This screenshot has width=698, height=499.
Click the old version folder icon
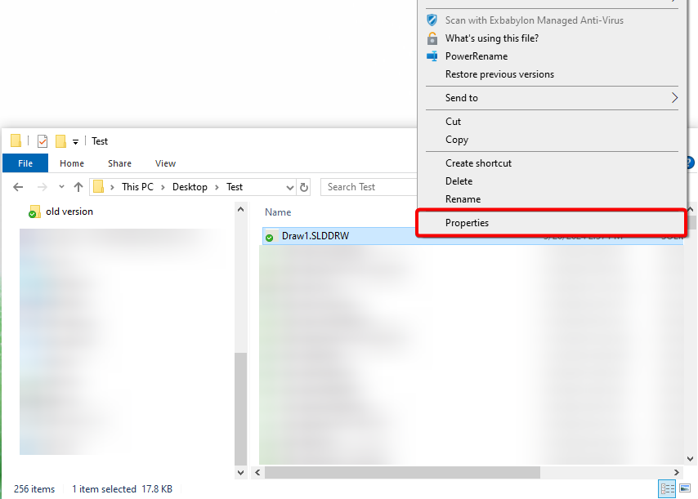point(34,212)
